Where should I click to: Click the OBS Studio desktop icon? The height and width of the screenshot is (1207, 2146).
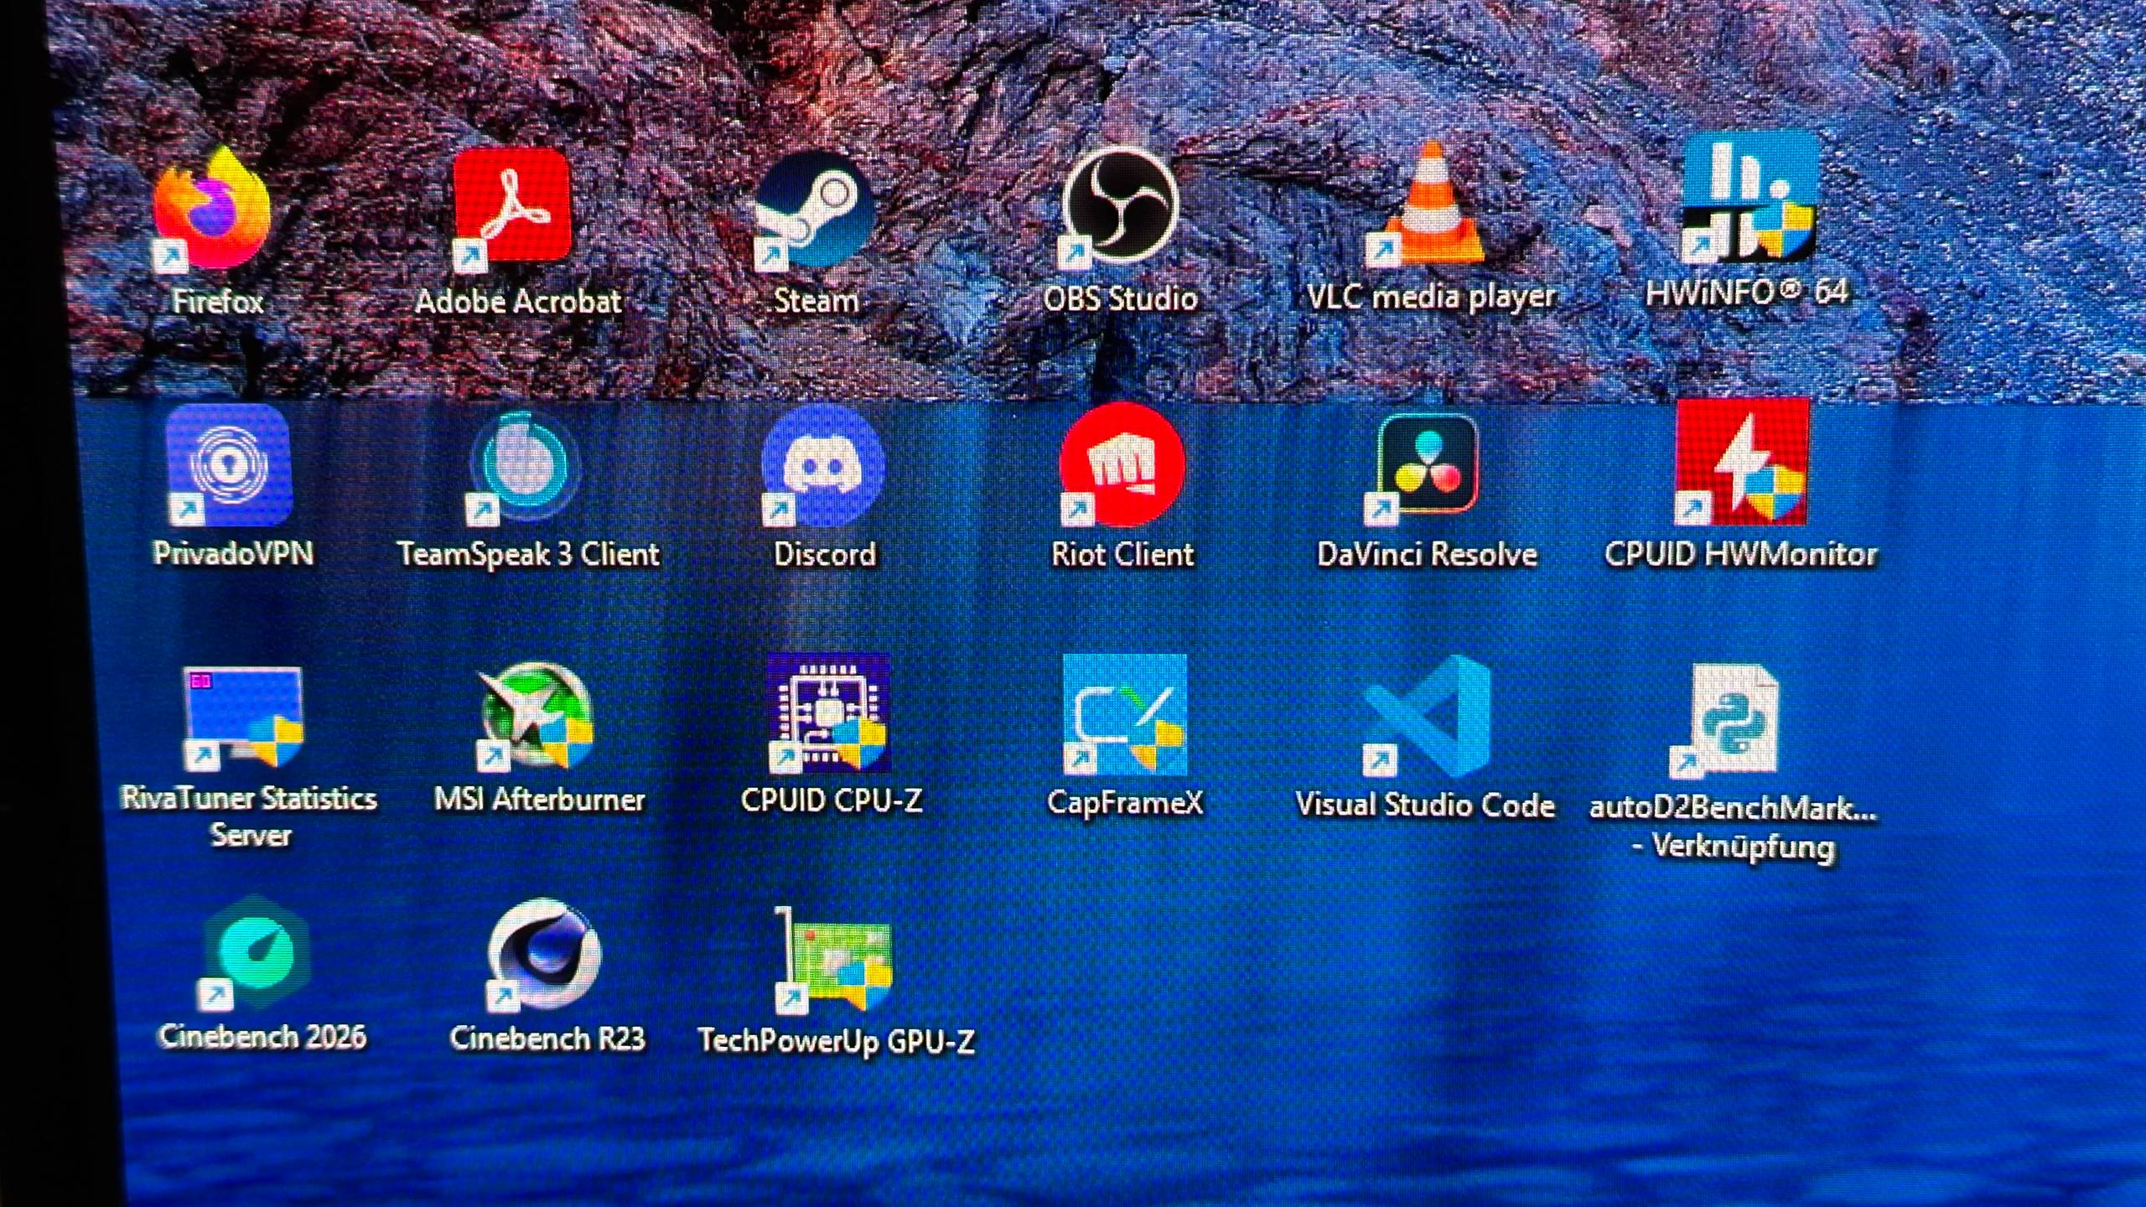[1120, 205]
